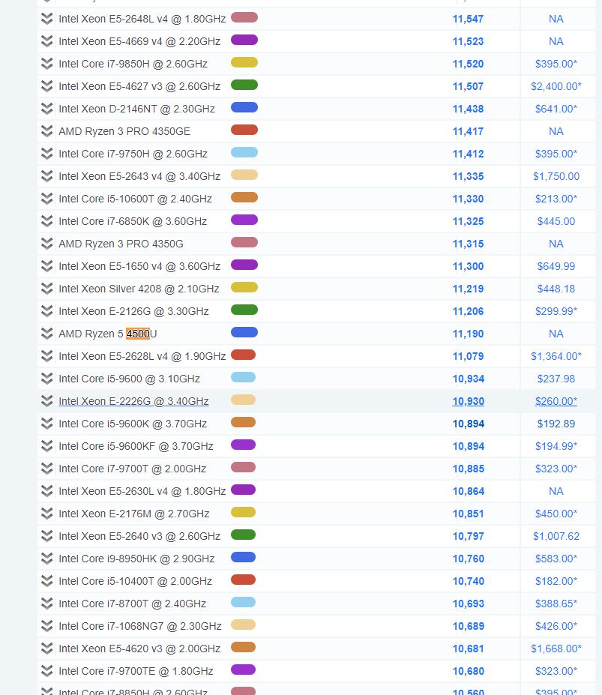Expand the Intel Core i9-8950HK row chevron
The width and height of the screenshot is (602, 695).
pyautogui.click(x=46, y=559)
